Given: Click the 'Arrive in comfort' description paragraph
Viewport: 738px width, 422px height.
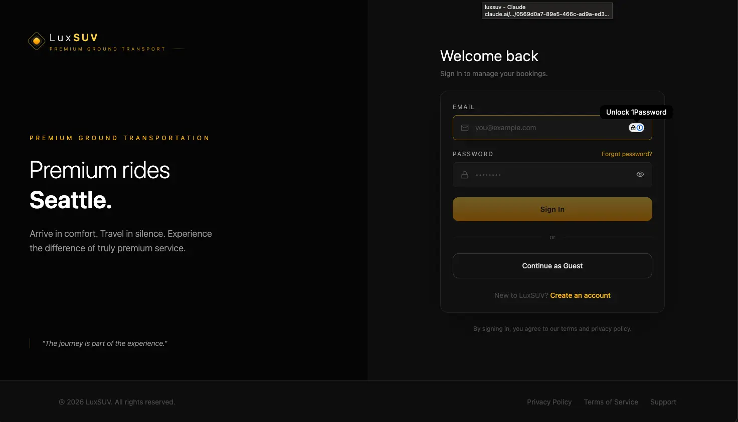Looking at the screenshot, I should [121, 241].
